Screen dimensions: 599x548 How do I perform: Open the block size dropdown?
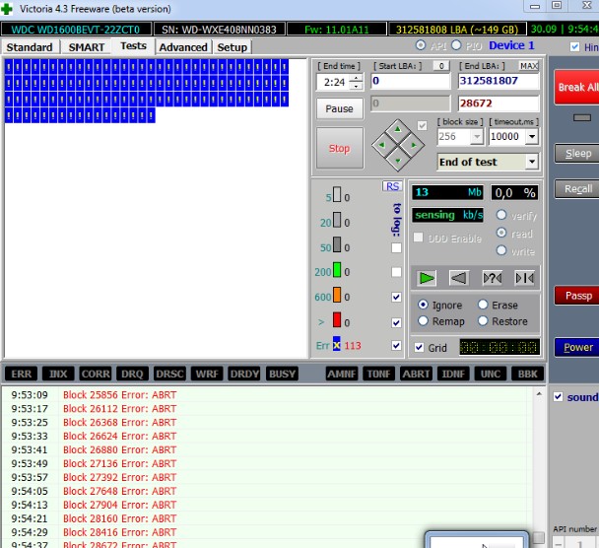coord(477,137)
